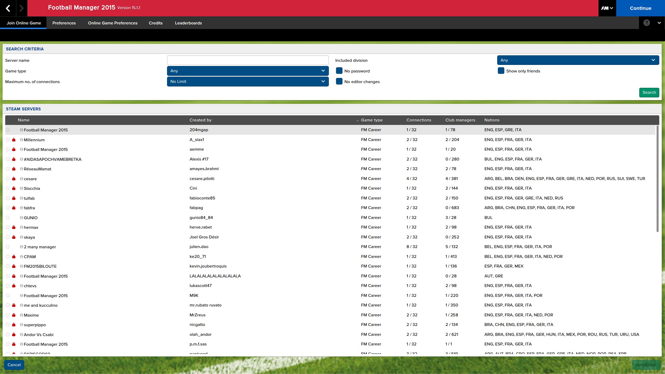Open info icon for GUNIO server
This screenshot has height=374, width=665.
pos(22,218)
